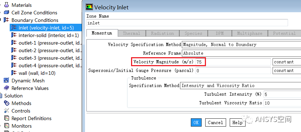
Task: Click the Cancel button
Action: tap(215, 122)
